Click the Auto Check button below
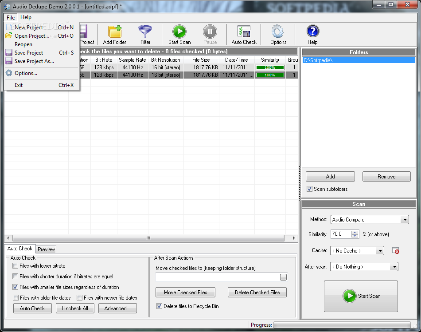This screenshot has width=421, height=332. pos(32,308)
